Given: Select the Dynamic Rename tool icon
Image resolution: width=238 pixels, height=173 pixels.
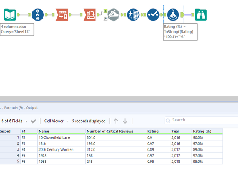Looking at the screenshot, I should coord(113,15).
